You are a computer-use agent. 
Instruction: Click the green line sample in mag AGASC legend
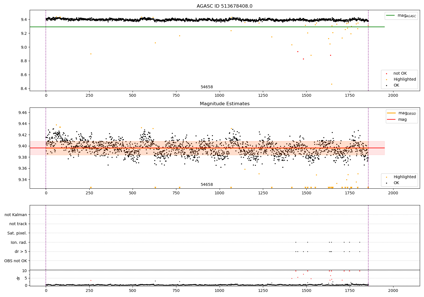391,16
